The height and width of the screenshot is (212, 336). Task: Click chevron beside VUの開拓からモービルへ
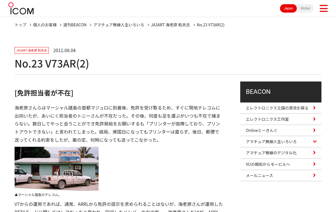[x=314, y=164]
